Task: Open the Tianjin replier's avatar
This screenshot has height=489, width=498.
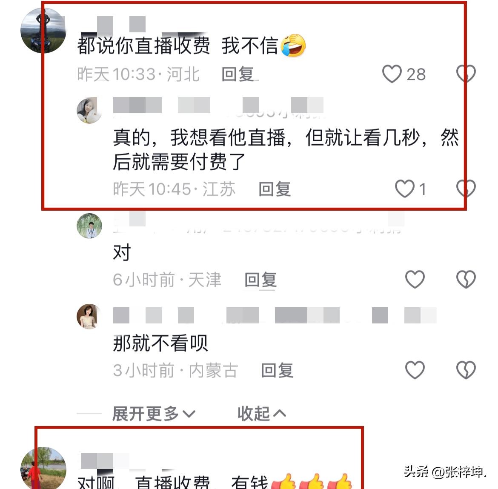Action: tap(89, 226)
